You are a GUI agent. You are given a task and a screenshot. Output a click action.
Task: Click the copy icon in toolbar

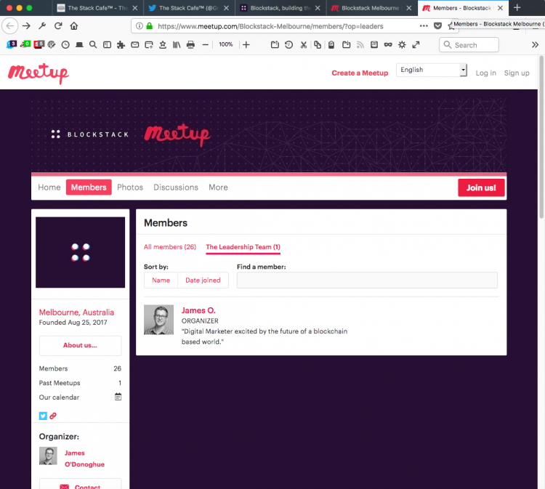[x=318, y=44]
